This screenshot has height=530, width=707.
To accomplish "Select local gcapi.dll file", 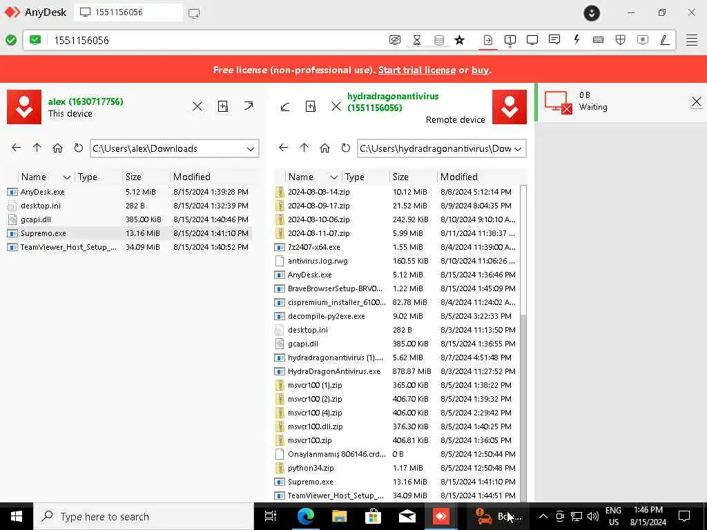I will 129,219.
